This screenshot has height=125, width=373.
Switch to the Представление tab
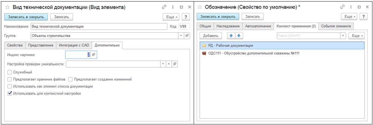click(41, 45)
